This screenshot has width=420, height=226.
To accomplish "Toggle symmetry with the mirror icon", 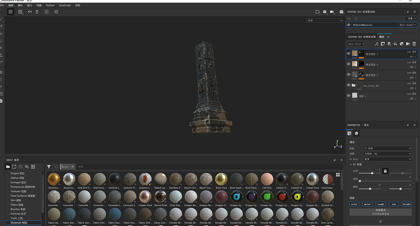I will [x=30, y=11].
